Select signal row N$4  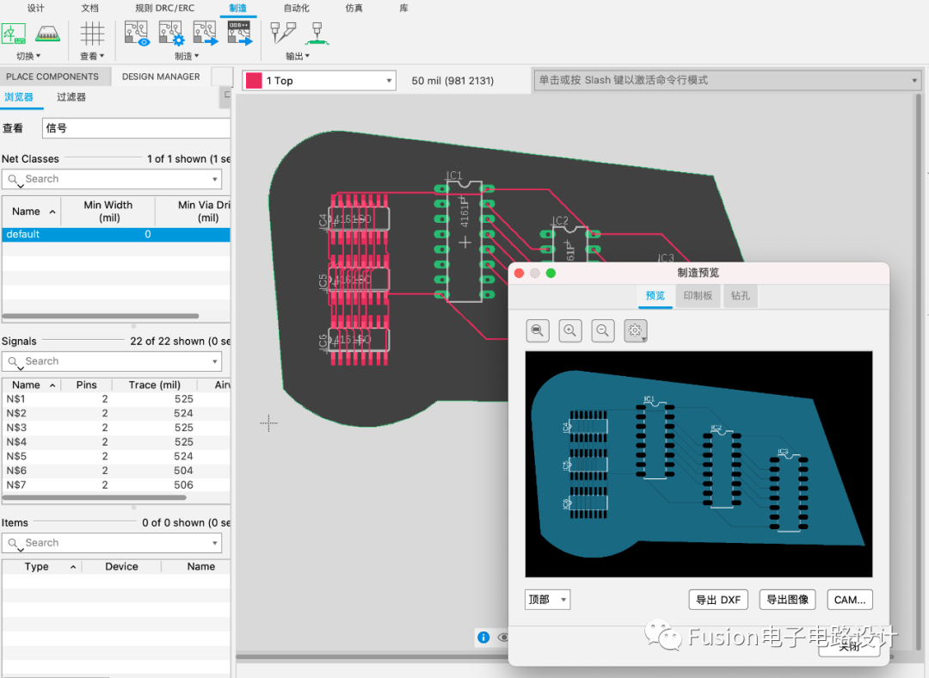pyautogui.click(x=115, y=442)
